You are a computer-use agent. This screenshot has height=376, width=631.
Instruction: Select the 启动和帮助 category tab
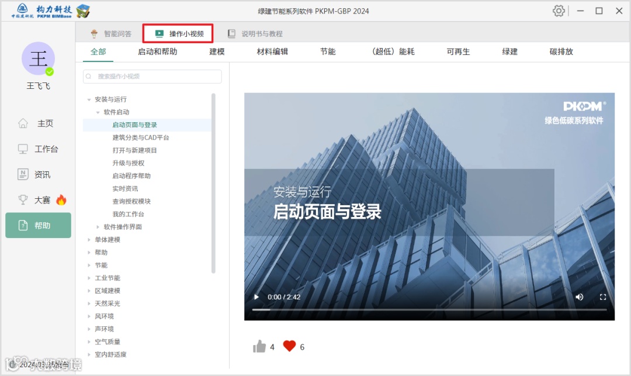(x=157, y=51)
